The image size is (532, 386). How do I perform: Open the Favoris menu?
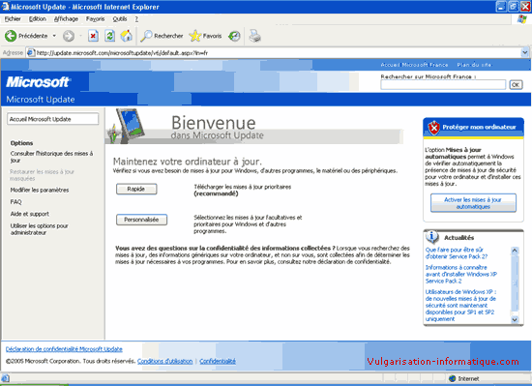[x=96, y=19]
